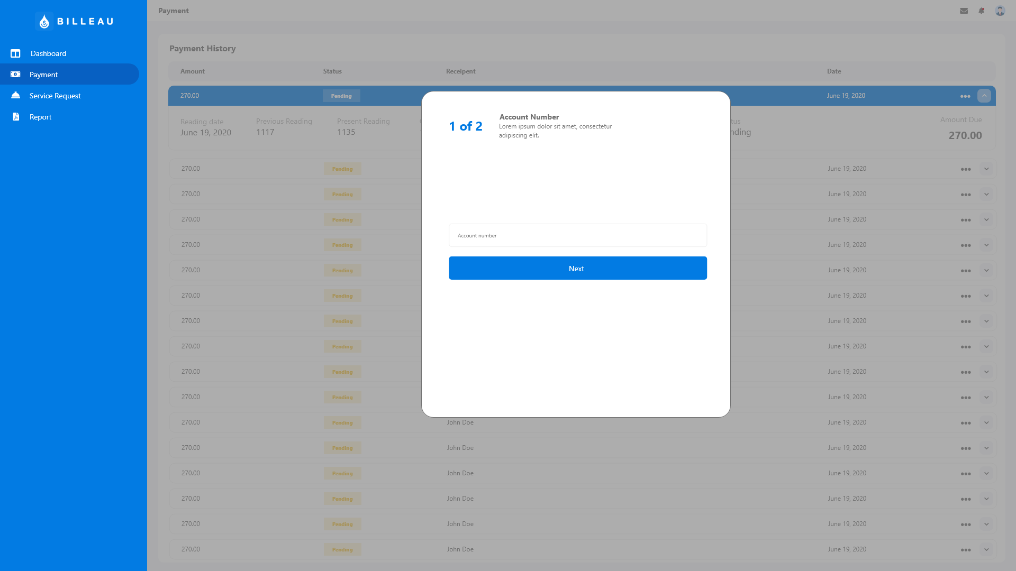This screenshot has width=1016, height=571.
Task: Select Dashboard in the sidebar
Action: (48, 53)
